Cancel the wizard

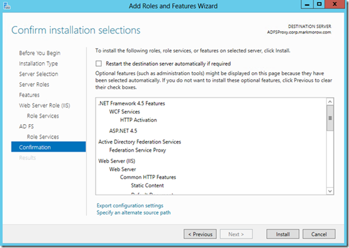pos(319,234)
